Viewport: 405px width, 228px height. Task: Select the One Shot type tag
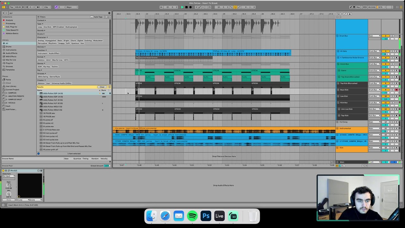[47, 27]
